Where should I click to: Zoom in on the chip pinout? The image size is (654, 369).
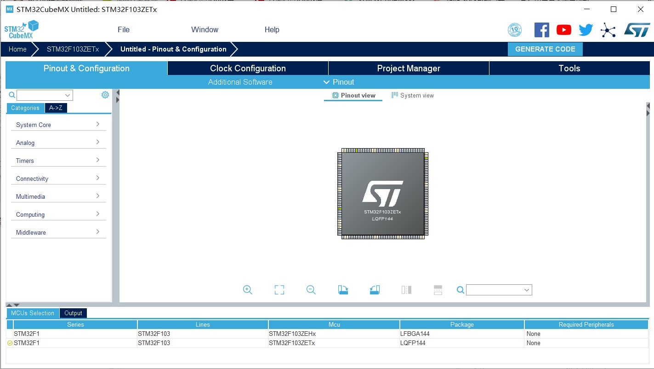click(x=248, y=290)
